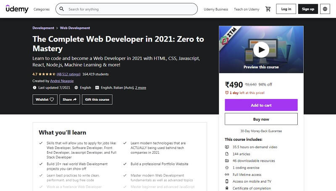
Task: Focus the 'Search for anything' field
Action: point(126,9)
